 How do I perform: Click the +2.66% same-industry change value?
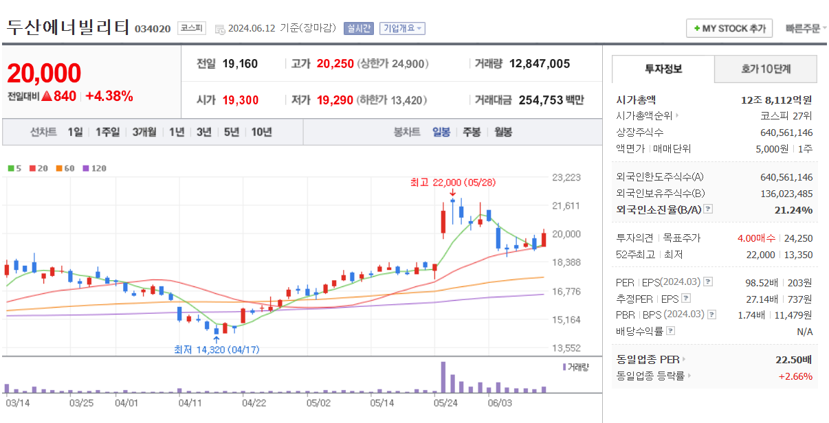(x=795, y=376)
